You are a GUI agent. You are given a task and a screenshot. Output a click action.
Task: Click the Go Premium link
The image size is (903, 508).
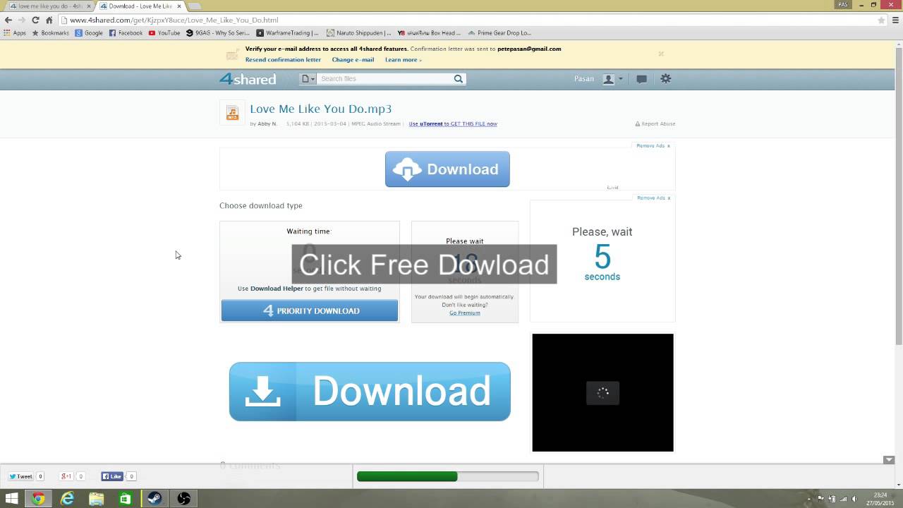pos(465,313)
